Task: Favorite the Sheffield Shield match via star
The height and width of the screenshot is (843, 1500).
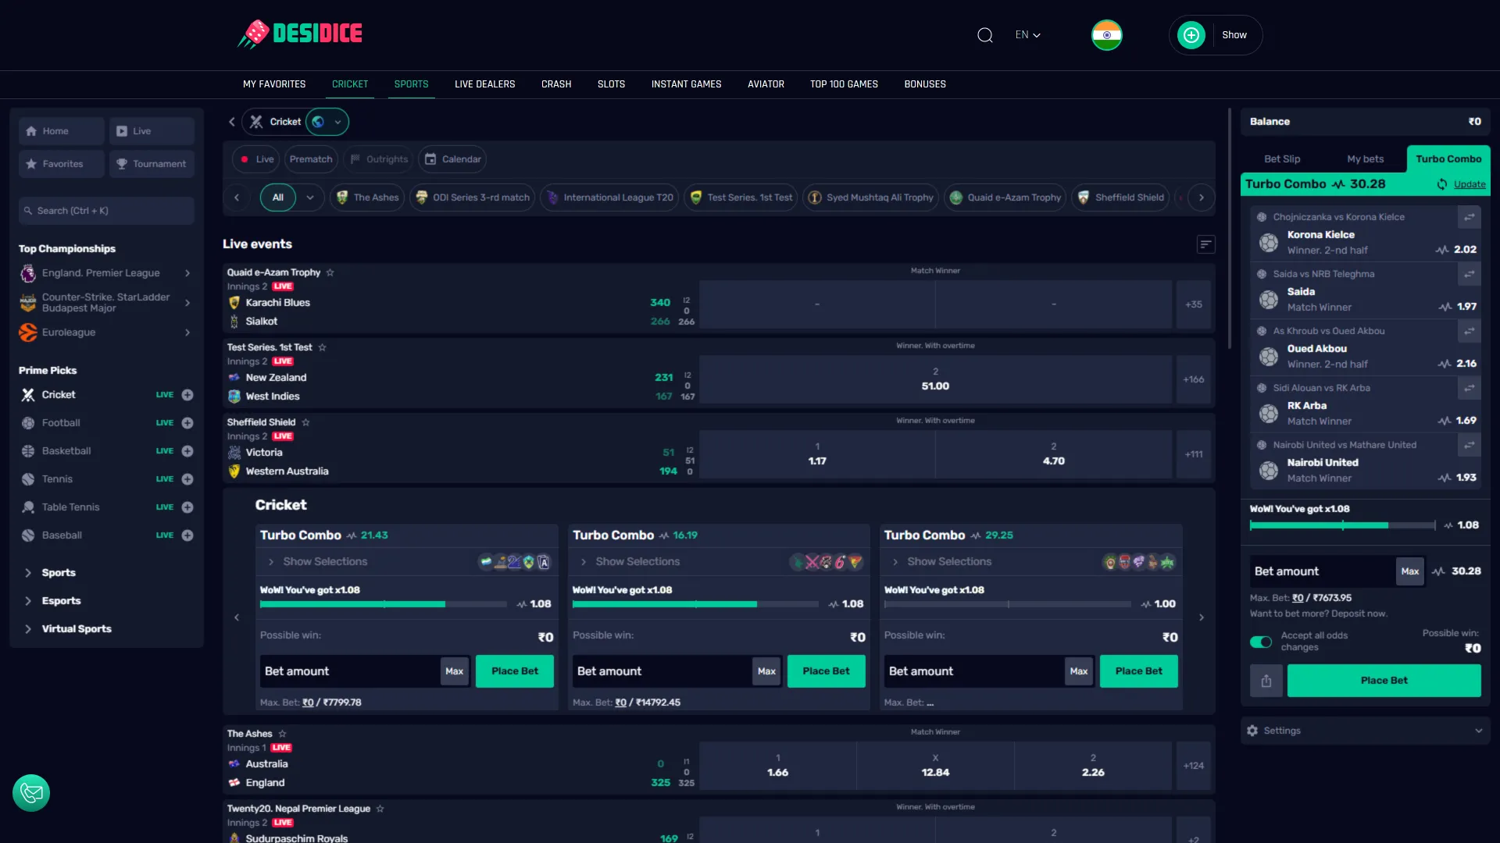Action: [x=306, y=422]
